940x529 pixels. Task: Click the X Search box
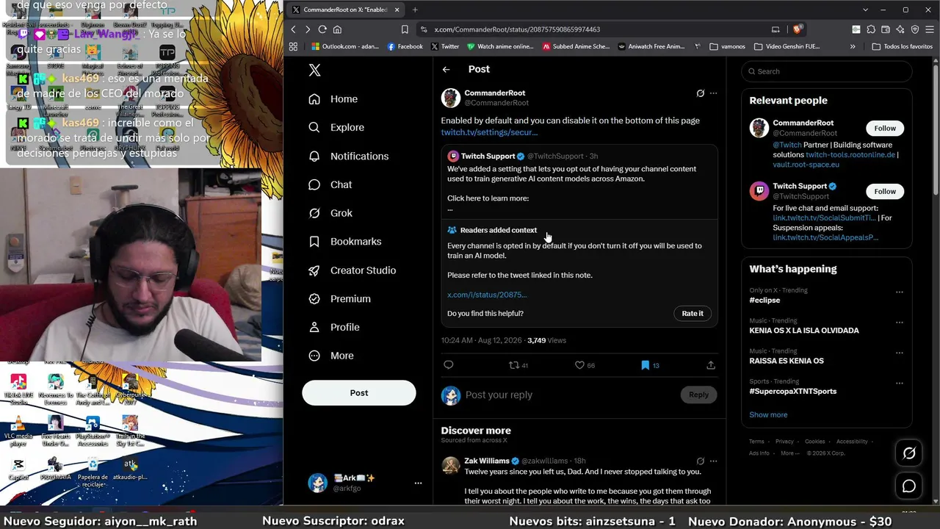click(827, 71)
